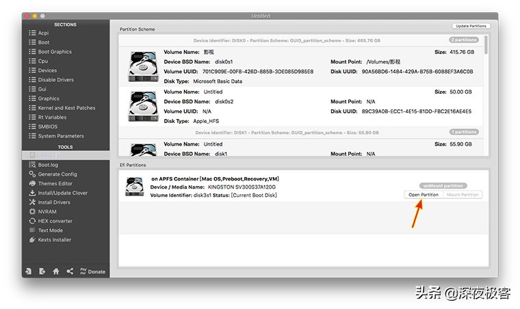Open the SMBIOS section
Image resolution: width=520 pixels, height=309 pixels.
point(47,126)
